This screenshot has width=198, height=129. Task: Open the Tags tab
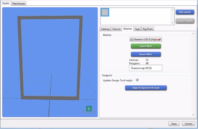pyautogui.click(x=137, y=29)
